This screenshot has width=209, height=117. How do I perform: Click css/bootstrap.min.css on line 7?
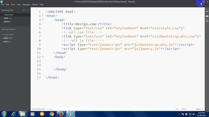pos(173,36)
